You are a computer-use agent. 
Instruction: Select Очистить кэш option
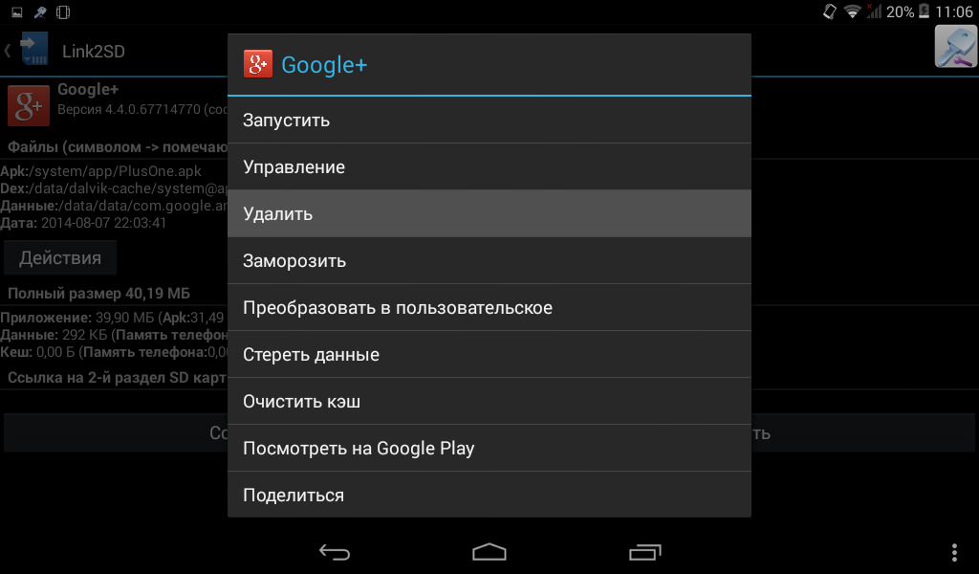(x=489, y=401)
